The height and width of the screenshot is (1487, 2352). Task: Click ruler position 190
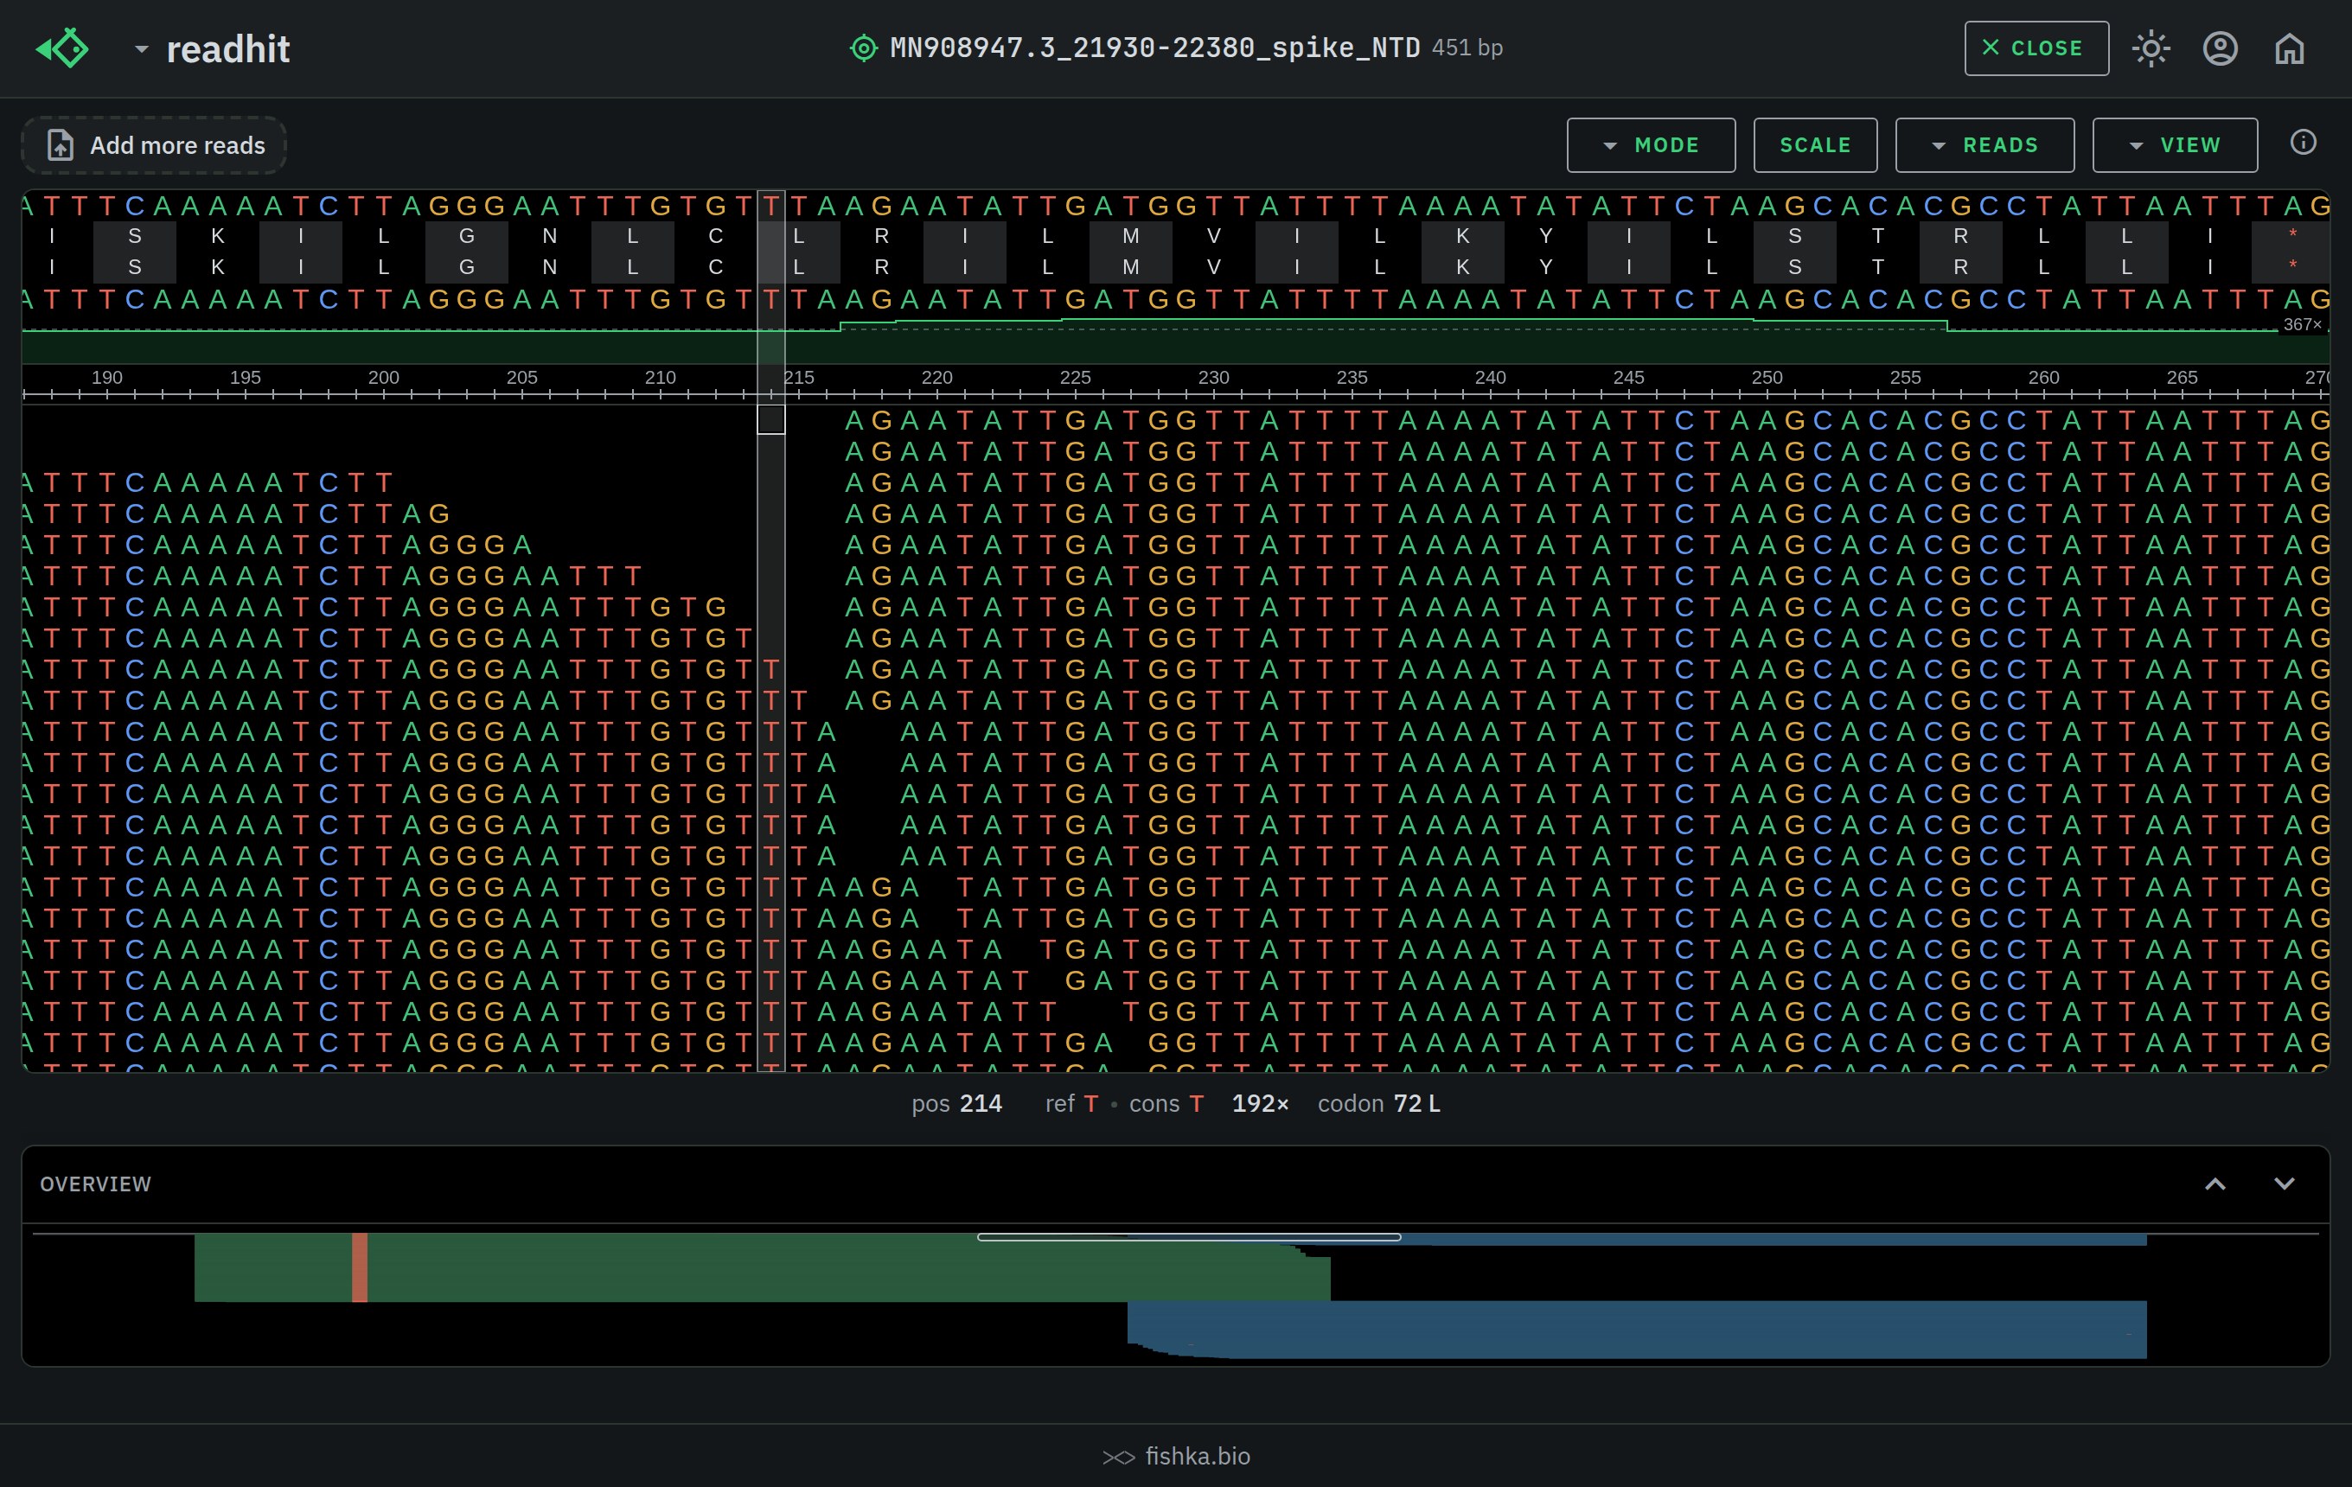pos(106,377)
